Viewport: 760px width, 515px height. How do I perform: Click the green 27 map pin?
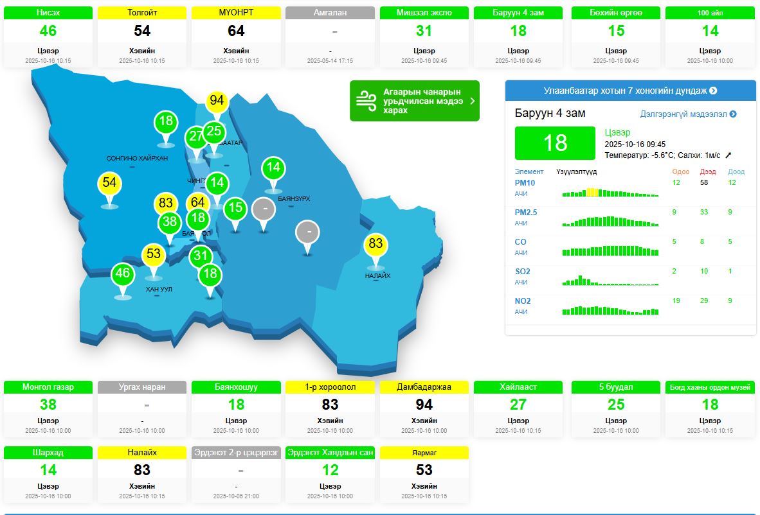point(196,137)
